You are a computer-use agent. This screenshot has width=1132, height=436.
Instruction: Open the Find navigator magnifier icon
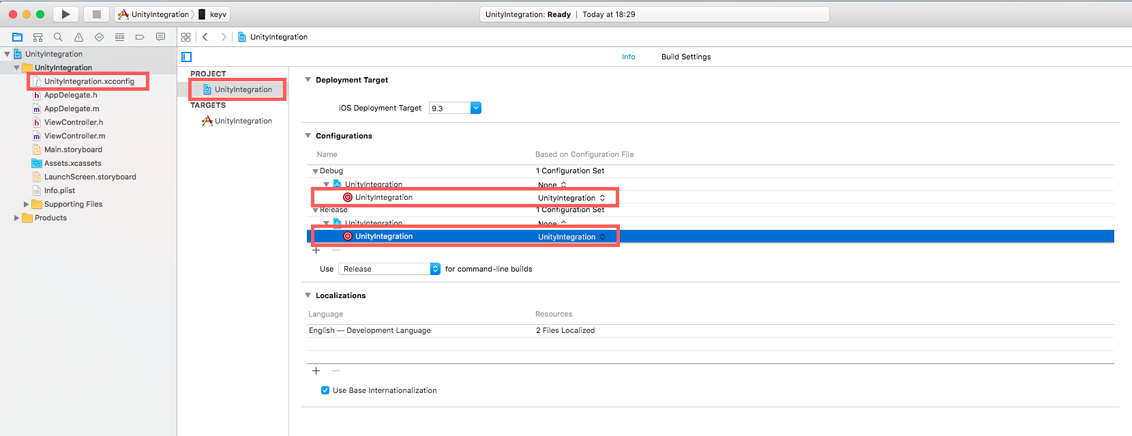coord(58,37)
